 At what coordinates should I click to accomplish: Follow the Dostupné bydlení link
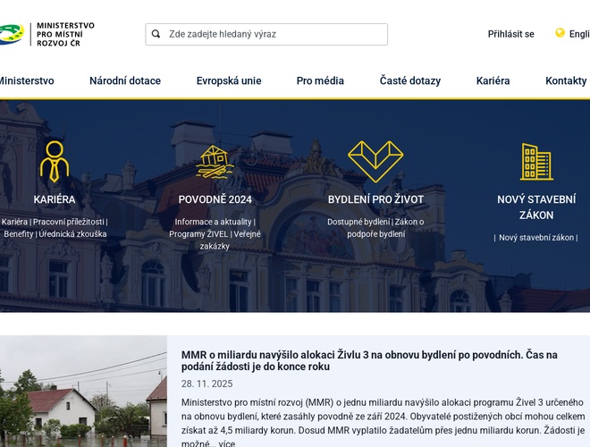[x=358, y=222]
